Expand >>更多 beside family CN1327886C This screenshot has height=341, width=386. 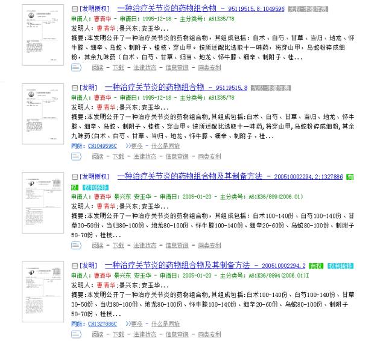click(x=134, y=324)
